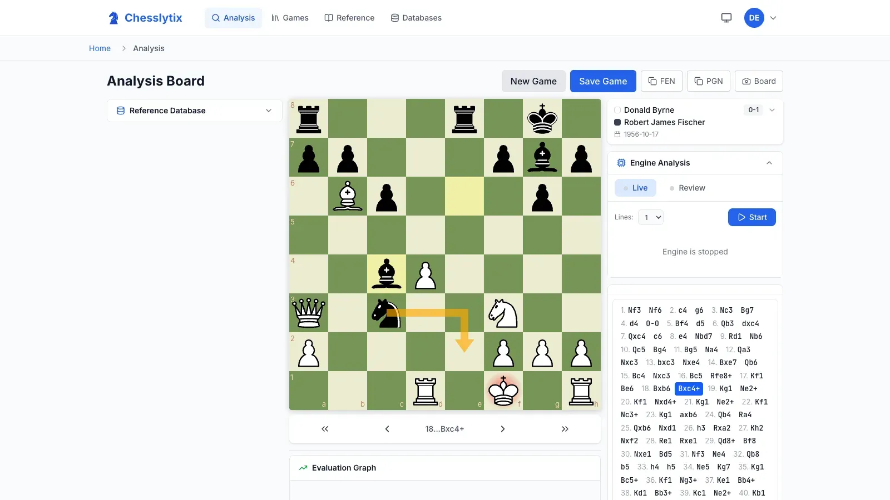Select the black knight on c3
The width and height of the screenshot is (890, 500).
pyautogui.click(x=387, y=313)
